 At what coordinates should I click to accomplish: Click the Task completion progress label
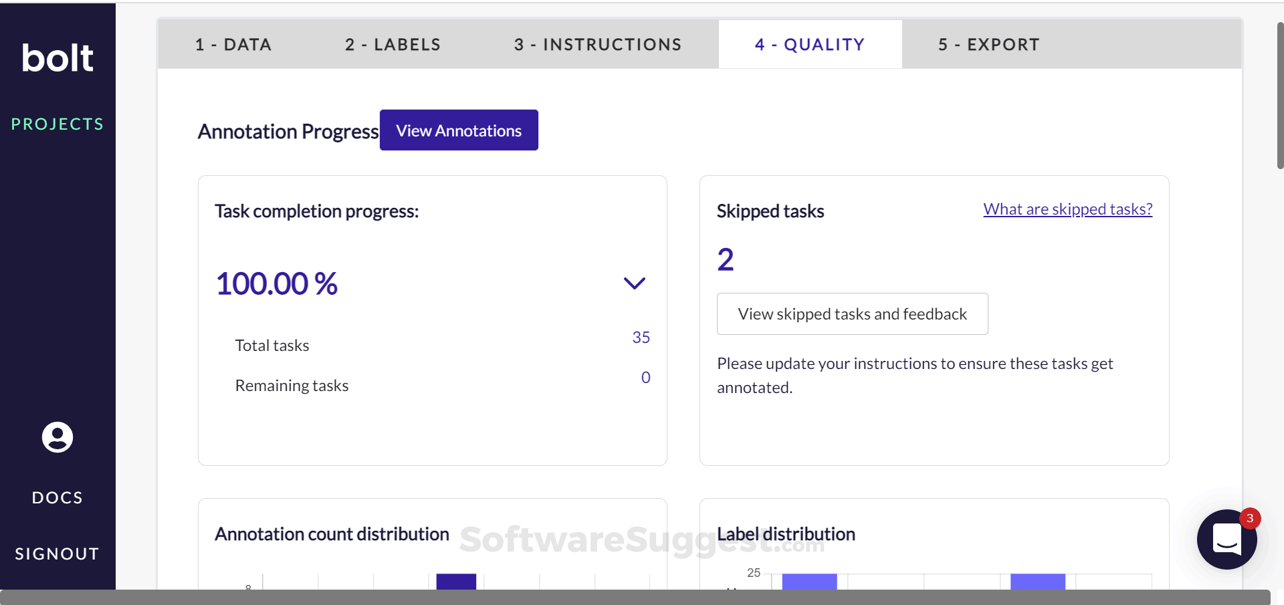[316, 211]
